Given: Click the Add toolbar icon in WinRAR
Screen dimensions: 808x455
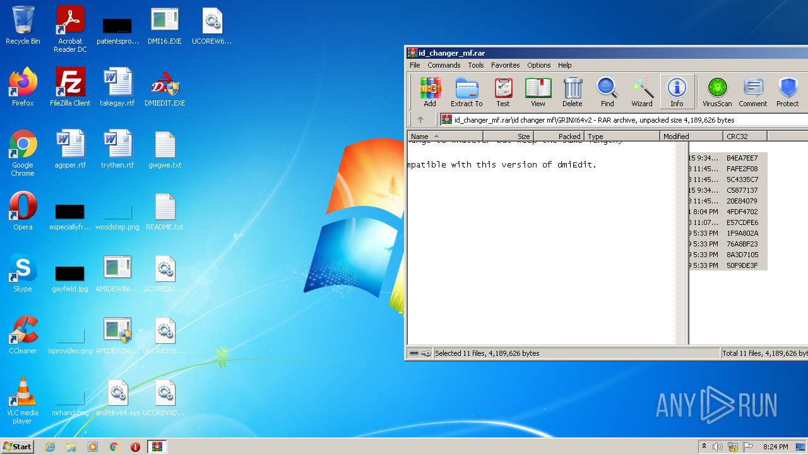Looking at the screenshot, I should 430,92.
